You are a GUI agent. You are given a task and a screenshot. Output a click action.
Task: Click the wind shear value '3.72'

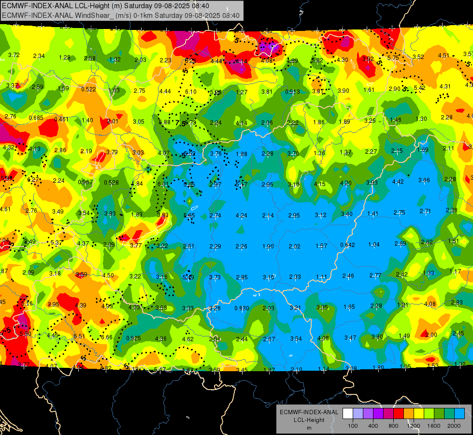(14, 55)
